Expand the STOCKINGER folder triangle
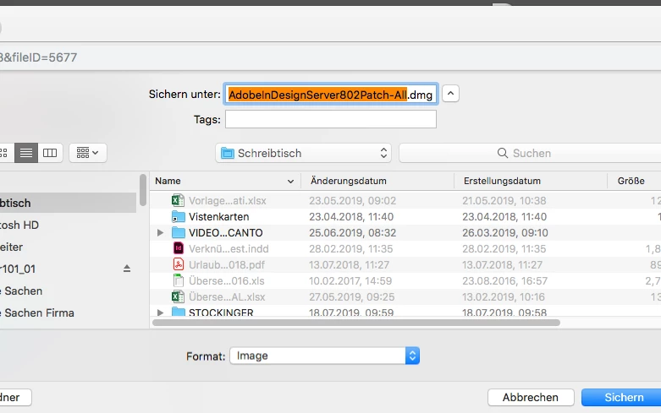 tap(160, 312)
